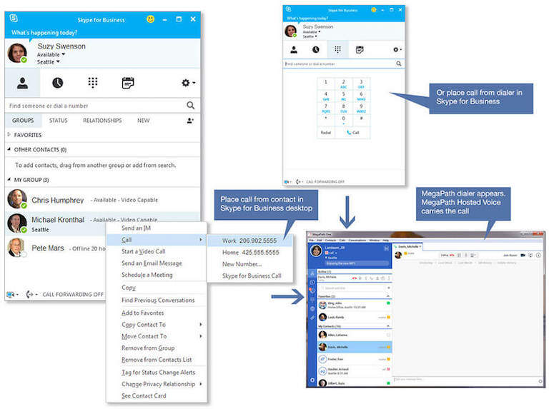
Task: Click user avatar in MegaPath window header
Action: (x=316, y=251)
